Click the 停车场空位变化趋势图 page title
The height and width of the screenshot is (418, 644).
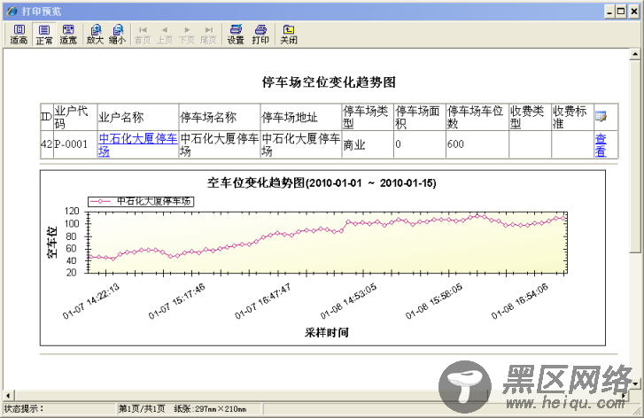329,82
